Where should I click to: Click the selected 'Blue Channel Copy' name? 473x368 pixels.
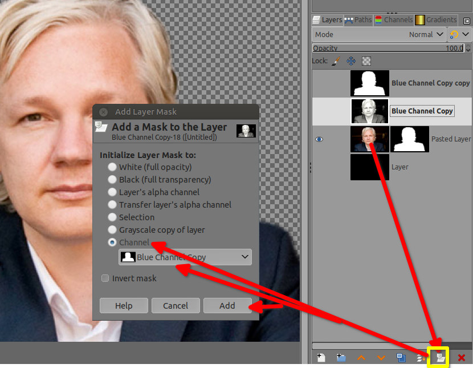coord(422,111)
